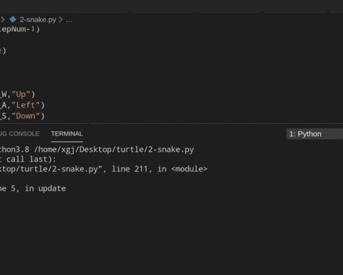343x275 pixels.
Task: Switch to the DEBUG CONSOLE tab
Action: pyautogui.click(x=20, y=133)
